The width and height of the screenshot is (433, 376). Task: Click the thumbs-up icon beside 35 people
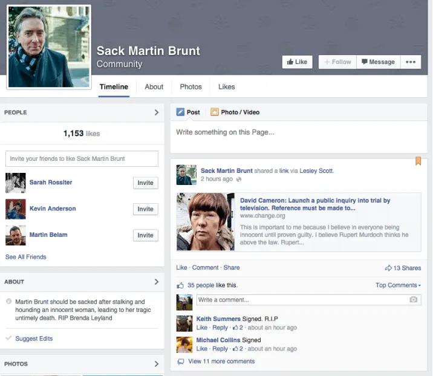tap(180, 285)
